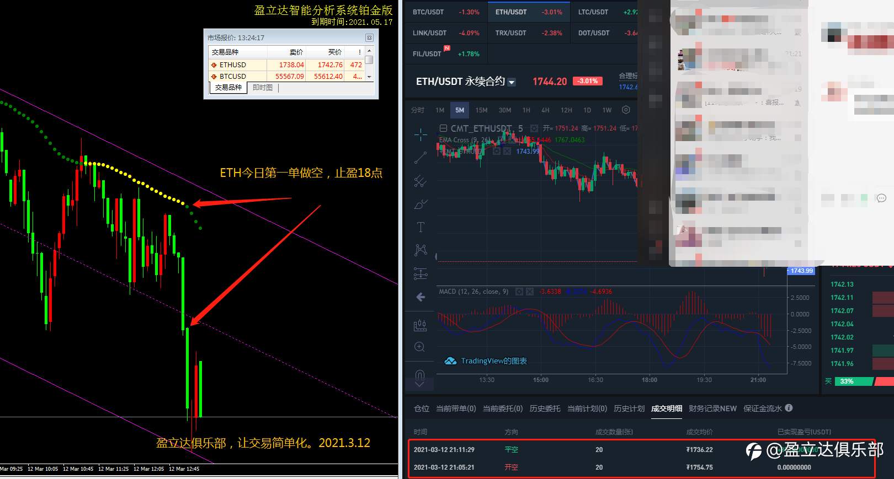The height and width of the screenshot is (479, 894).
Task: Open the 保证金流水 tab
Action: 763,408
